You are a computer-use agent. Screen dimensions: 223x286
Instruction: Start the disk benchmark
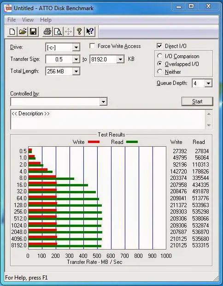coord(197,101)
